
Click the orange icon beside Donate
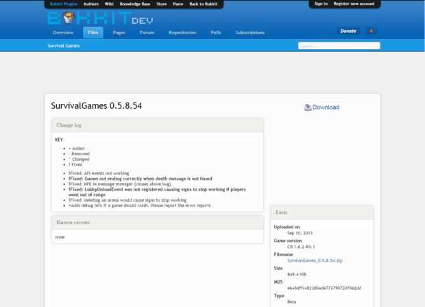pyautogui.click(x=371, y=31)
